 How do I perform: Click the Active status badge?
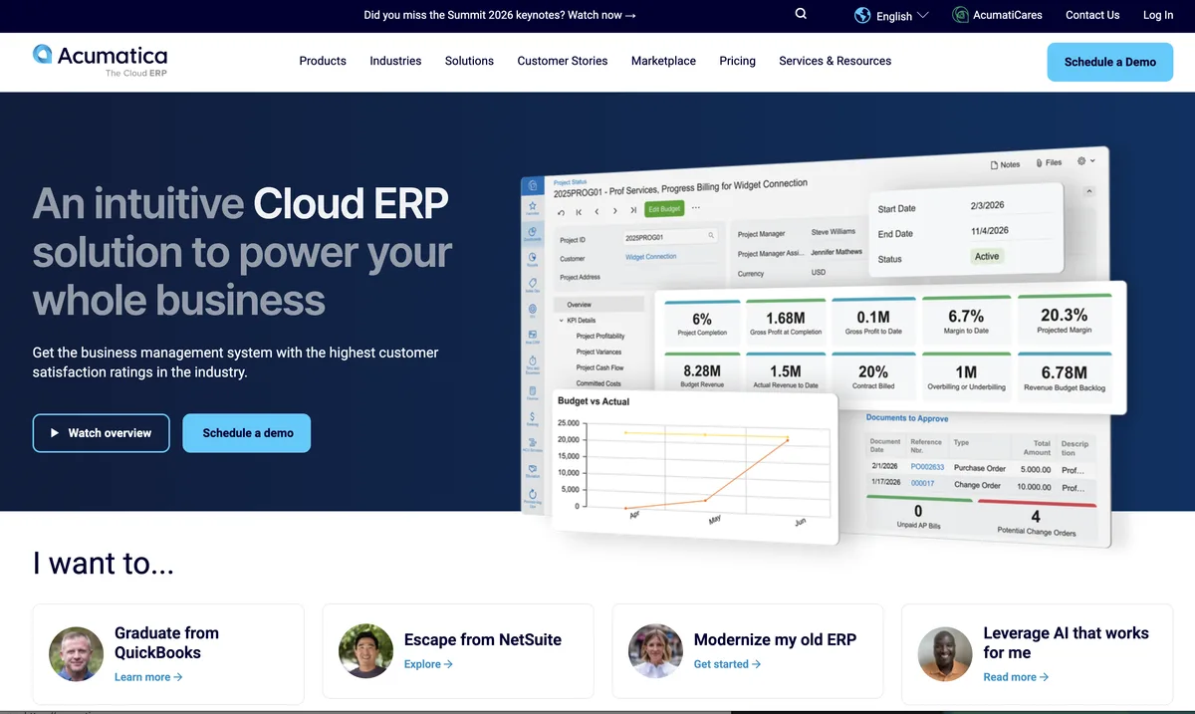click(987, 256)
